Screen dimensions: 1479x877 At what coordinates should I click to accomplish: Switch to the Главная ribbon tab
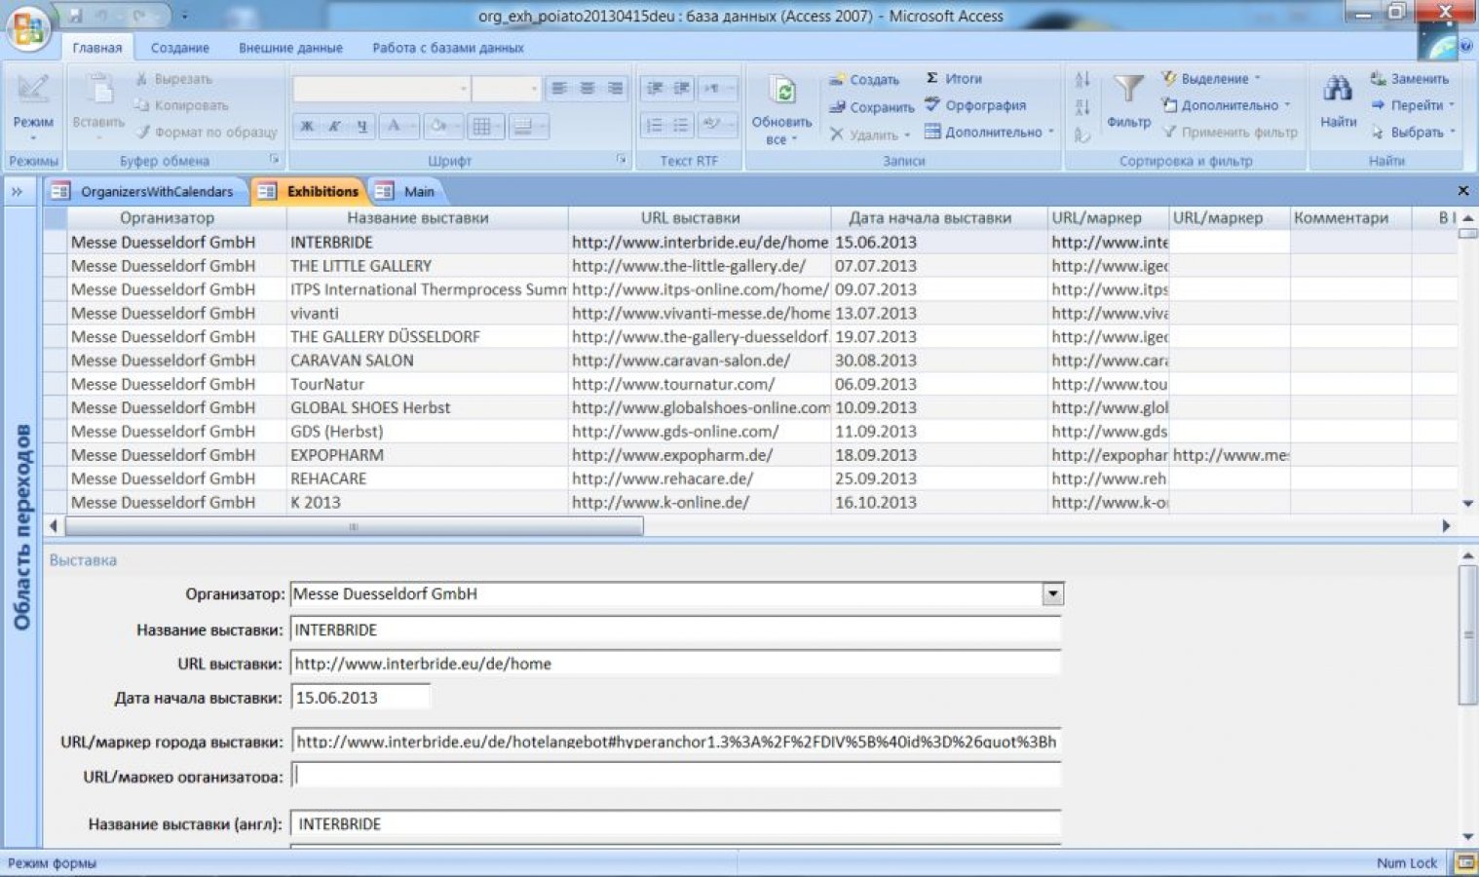[97, 47]
